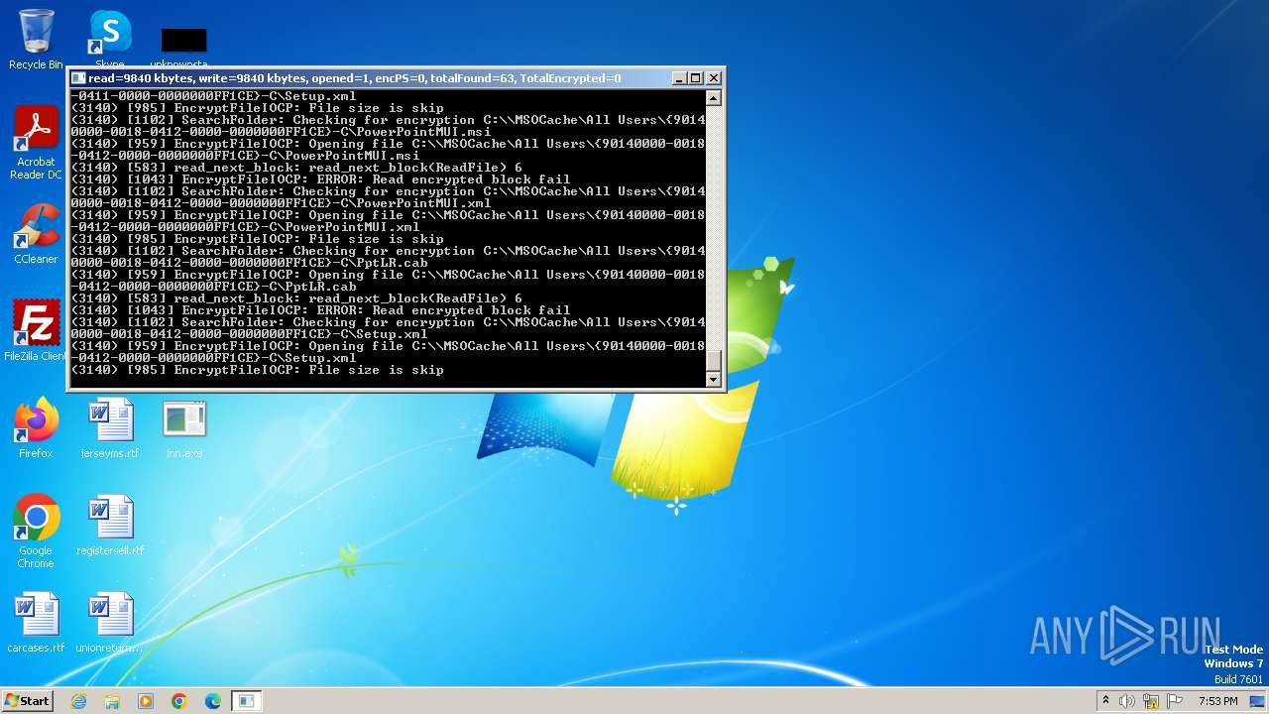The height and width of the screenshot is (714, 1269).
Task: Launch Skype from the desktop
Action: point(110,38)
